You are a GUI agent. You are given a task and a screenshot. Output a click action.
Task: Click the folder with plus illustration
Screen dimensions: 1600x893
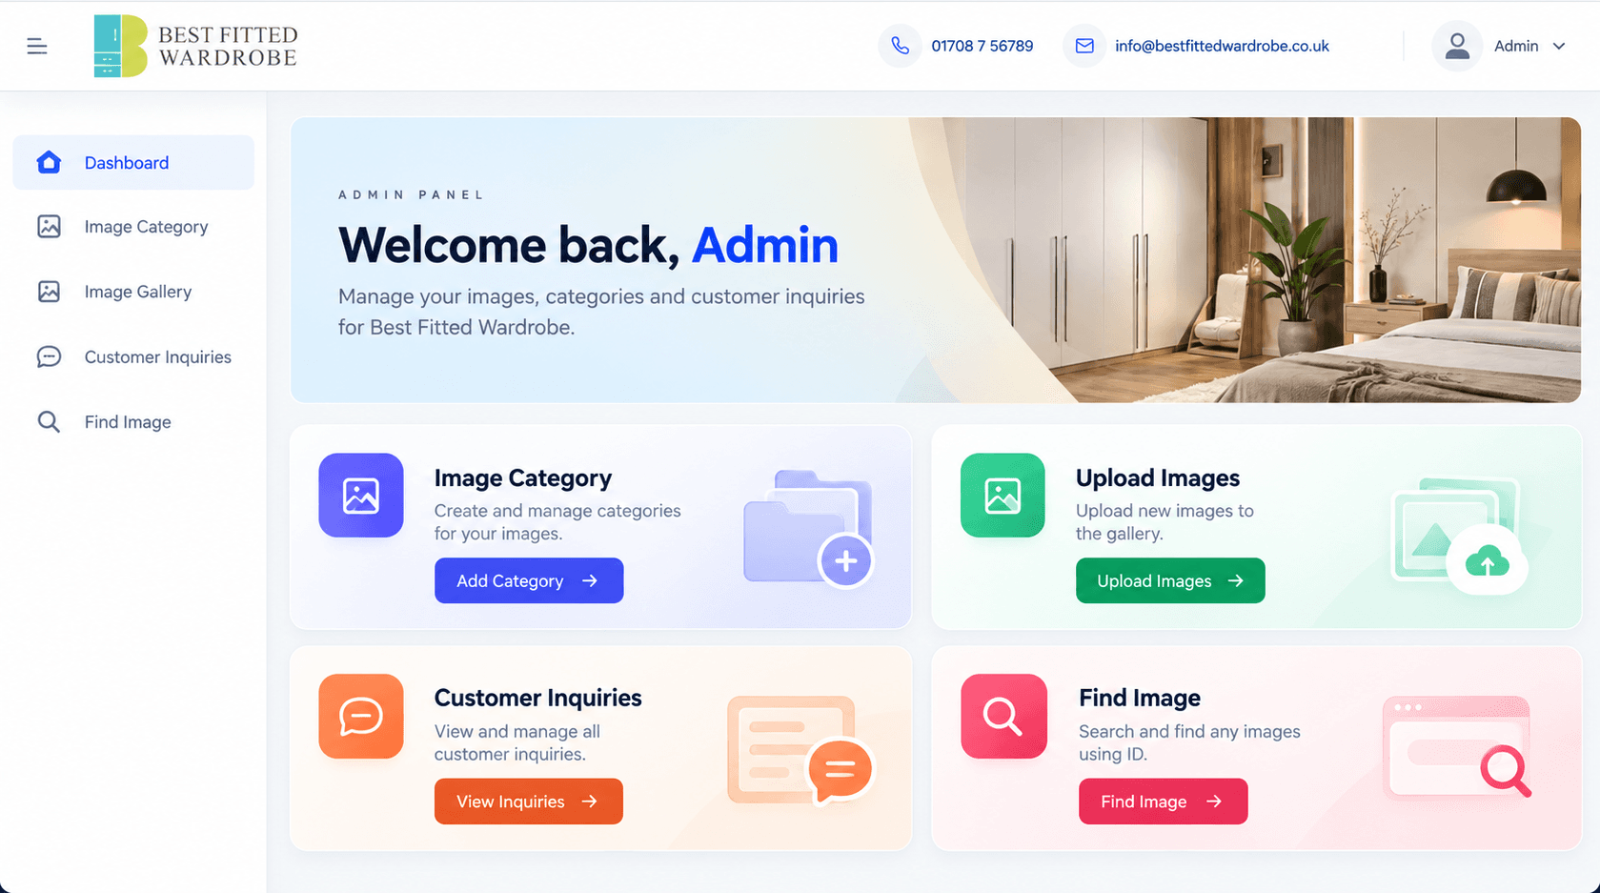[808, 528]
